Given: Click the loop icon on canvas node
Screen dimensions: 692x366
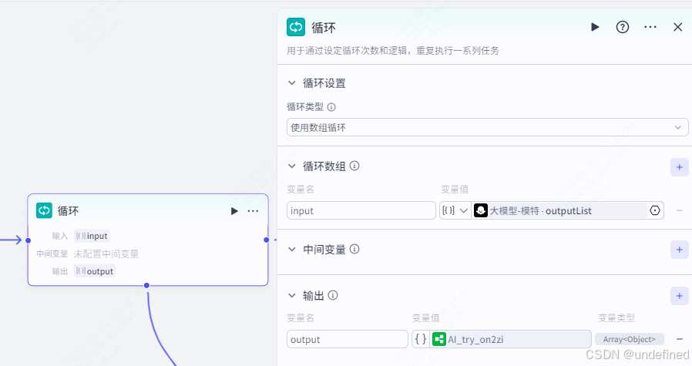Looking at the screenshot, I should pos(44,210).
